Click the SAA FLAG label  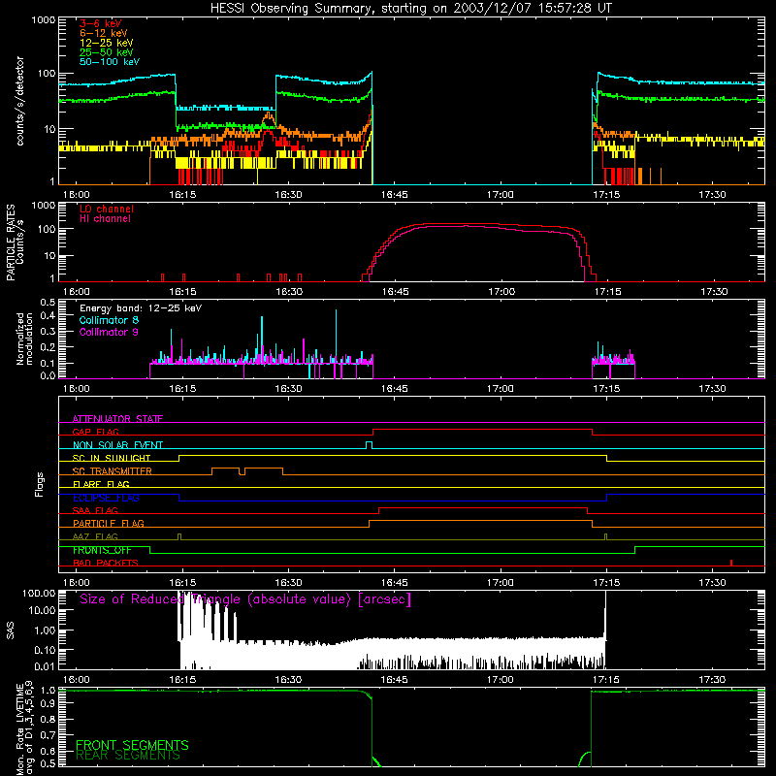coord(95,510)
